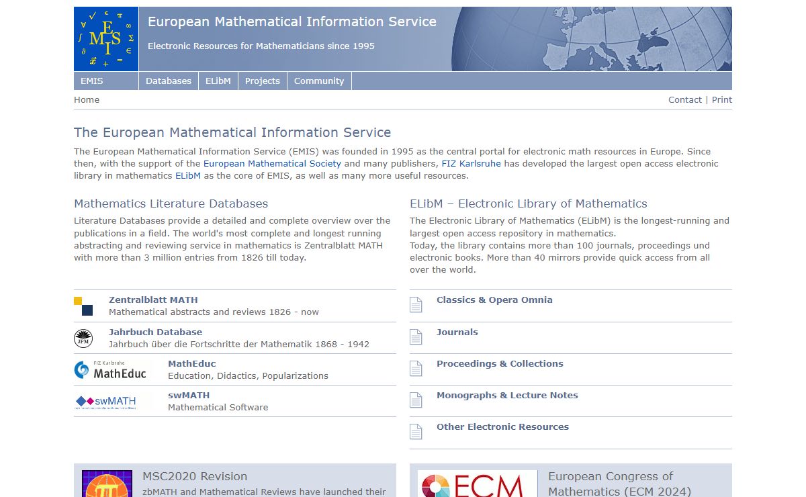Click document icon beside Other Electronic Resources
The width and height of the screenshot is (806, 497).
(x=416, y=432)
